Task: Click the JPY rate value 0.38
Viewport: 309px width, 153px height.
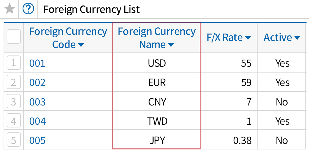Action: [x=242, y=140]
